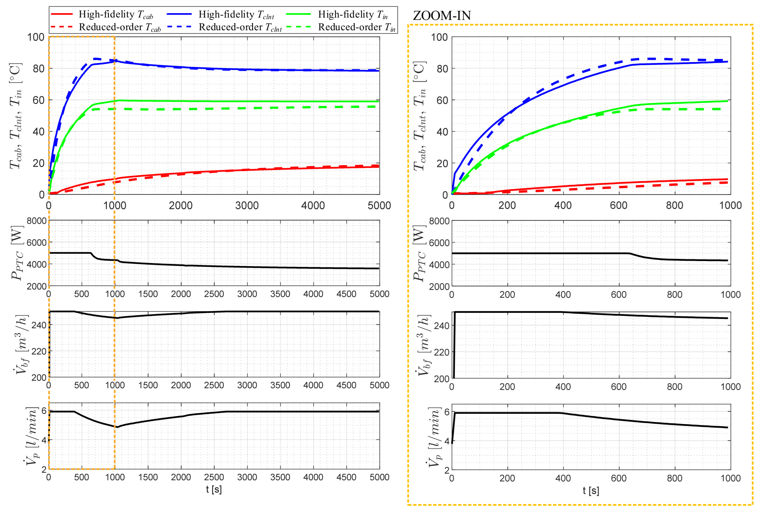Click the solid blue legend line sample
This screenshot has width=760, height=512.
pyautogui.click(x=179, y=14)
